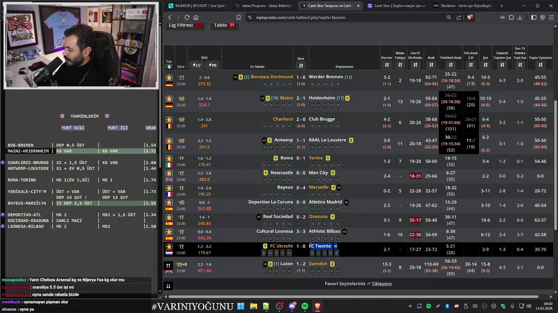Open the Brave hamburger menu
Viewport: 558px width, 313px height.
tap(551, 17)
